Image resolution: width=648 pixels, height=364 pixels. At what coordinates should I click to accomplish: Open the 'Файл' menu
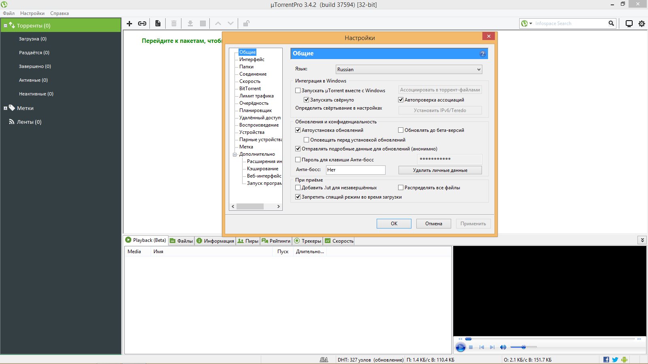click(9, 13)
